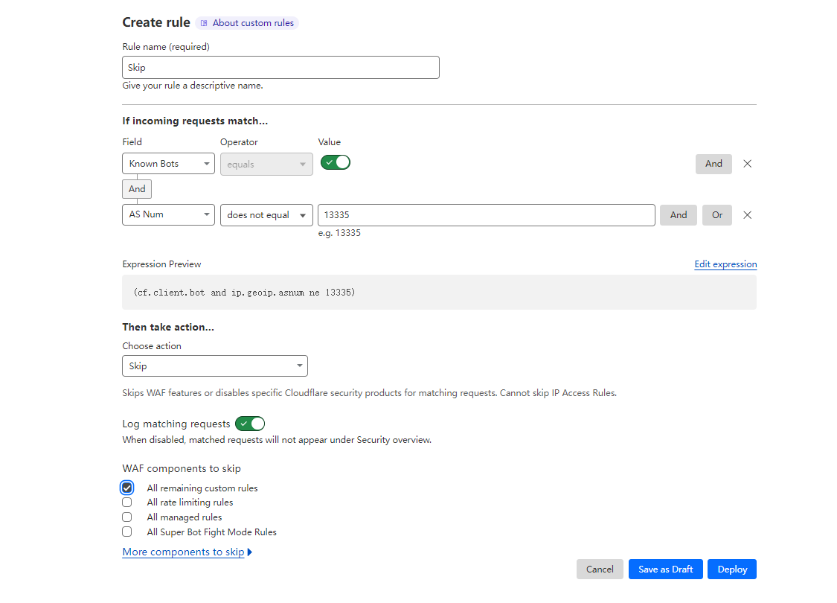Click Save as Draft button
The width and height of the screenshot is (837, 603).
tap(665, 569)
